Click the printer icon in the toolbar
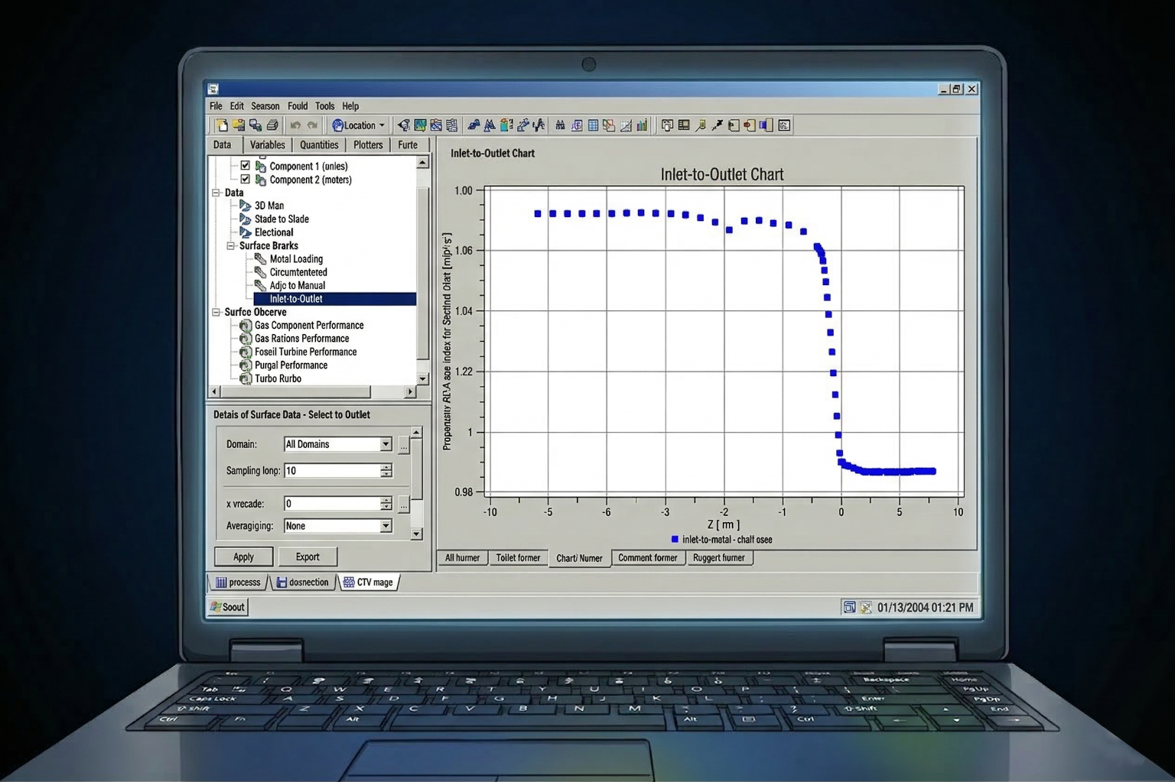This screenshot has height=782, width=1175. (272, 125)
